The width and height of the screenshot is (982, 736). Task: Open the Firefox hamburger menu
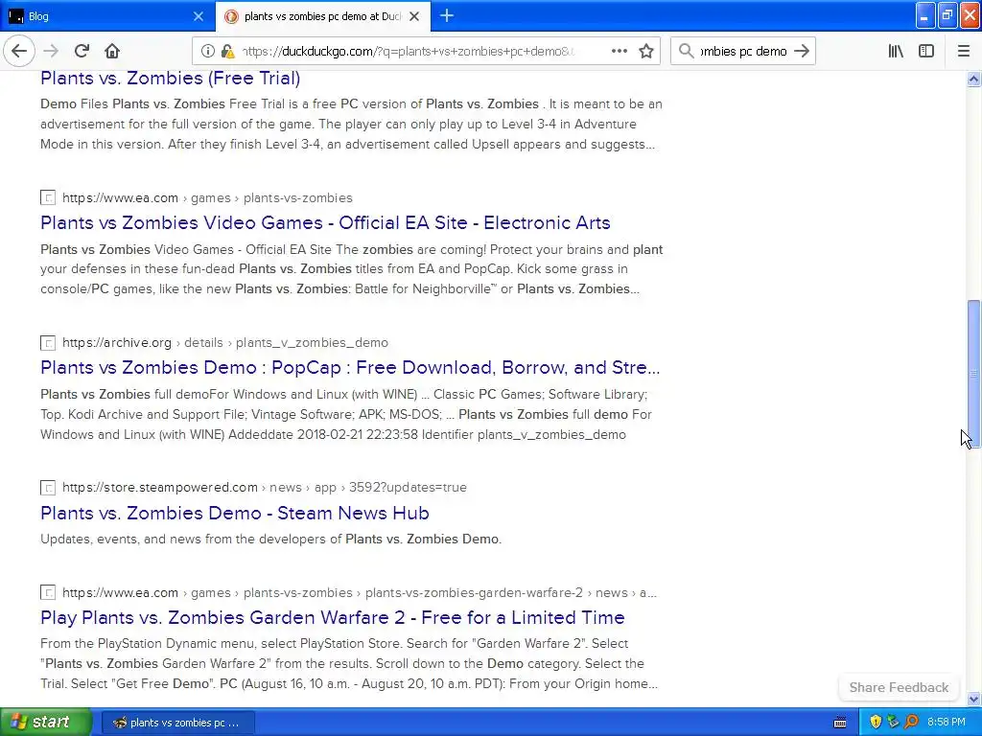point(963,51)
